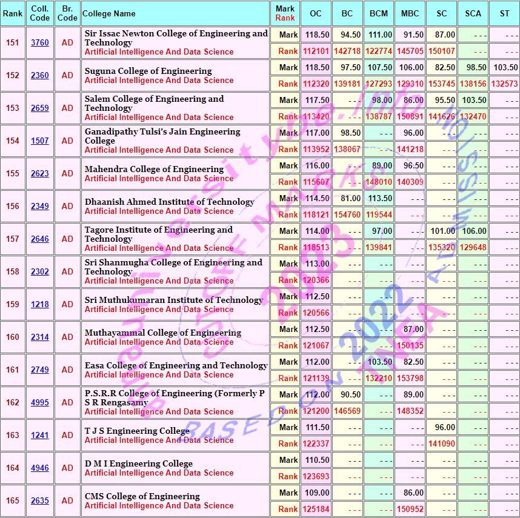This screenshot has height=518, width=520.
Task: Open the 2659 college code link
Action: [39, 108]
